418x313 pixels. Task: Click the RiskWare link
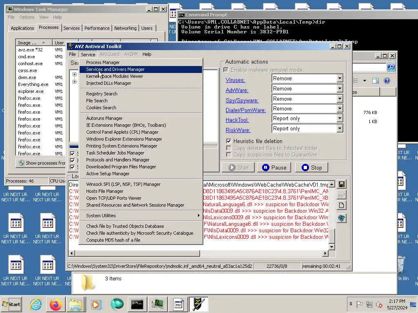coord(238,130)
